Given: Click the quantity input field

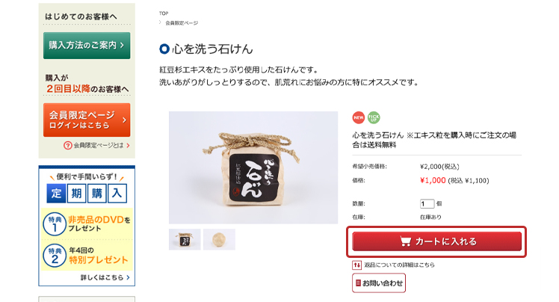Looking at the screenshot, I should 427,203.
